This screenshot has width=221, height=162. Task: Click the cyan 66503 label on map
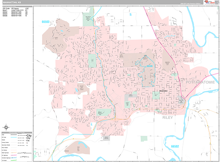46,22
